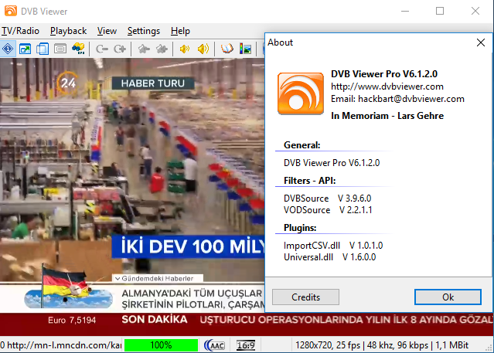
Task: Click the volume down speaker icon
Action: [185, 49]
